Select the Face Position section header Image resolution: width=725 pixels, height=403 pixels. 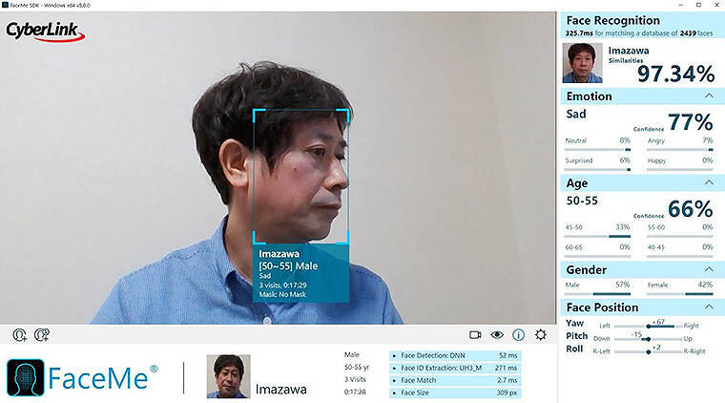(x=643, y=308)
